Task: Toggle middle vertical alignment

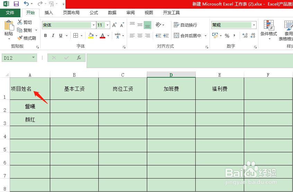Action: point(140,25)
